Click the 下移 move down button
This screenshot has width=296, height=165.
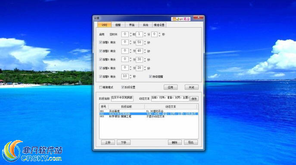point(124,142)
